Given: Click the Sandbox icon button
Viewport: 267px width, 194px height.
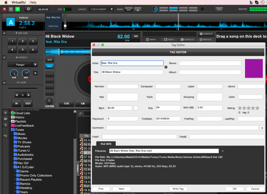Looking at the screenshot, I should coord(205,34).
